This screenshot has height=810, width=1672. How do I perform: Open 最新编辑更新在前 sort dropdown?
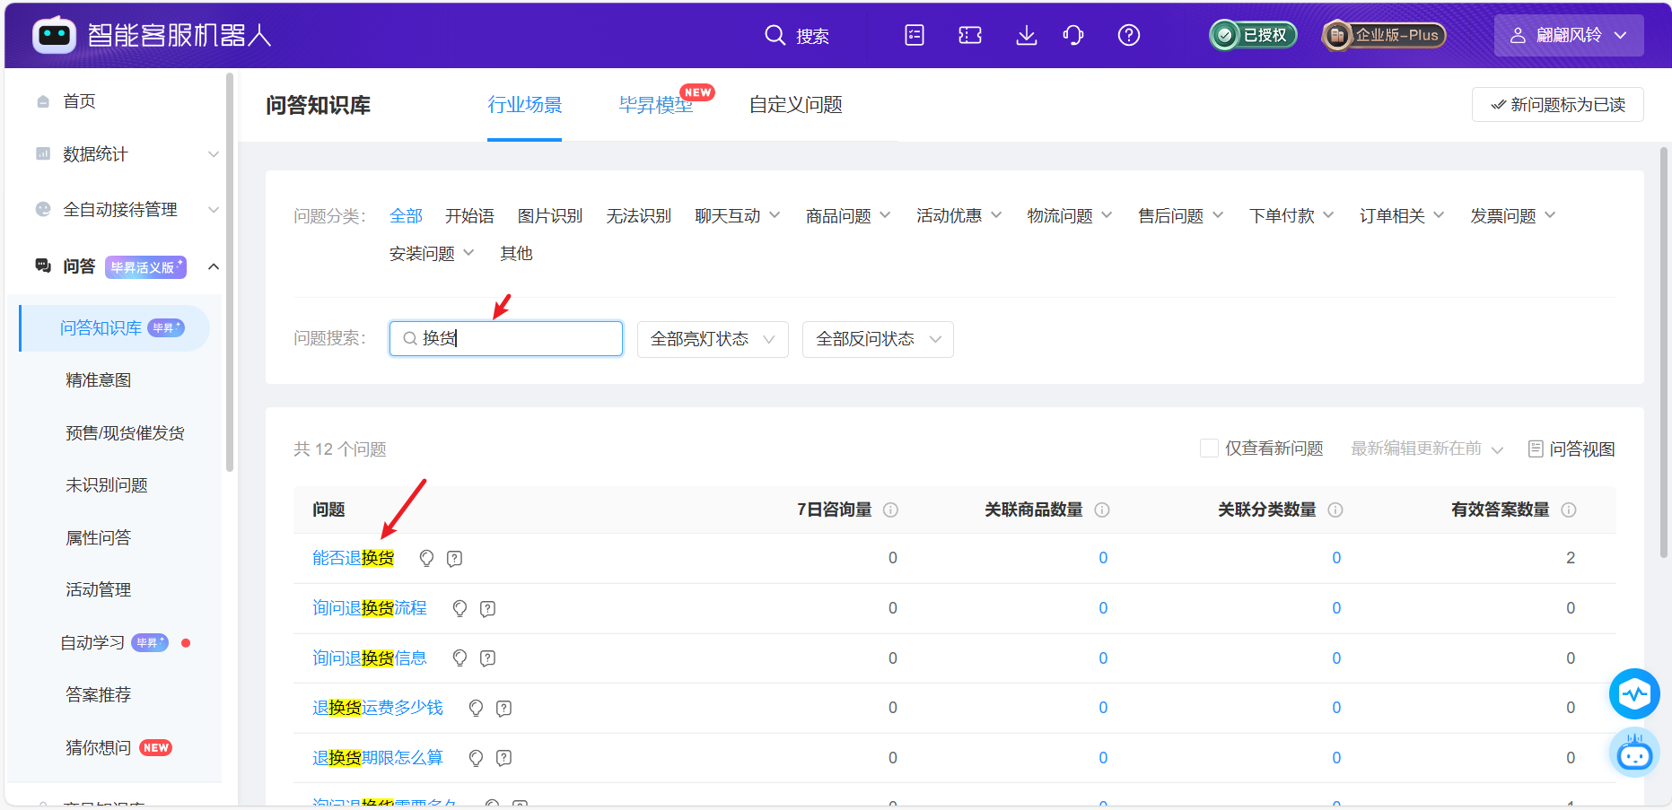pos(1427,449)
